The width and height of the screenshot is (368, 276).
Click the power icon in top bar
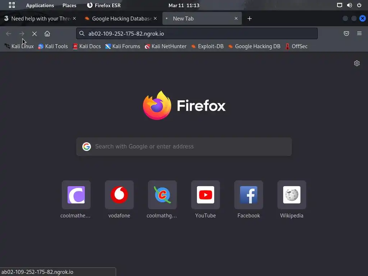pyautogui.click(x=359, y=5)
